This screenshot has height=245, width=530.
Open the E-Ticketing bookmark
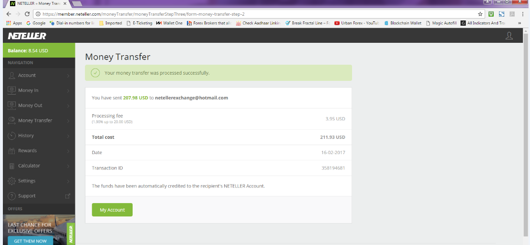139,23
